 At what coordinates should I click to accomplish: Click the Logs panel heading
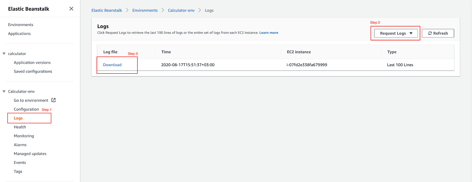click(103, 26)
